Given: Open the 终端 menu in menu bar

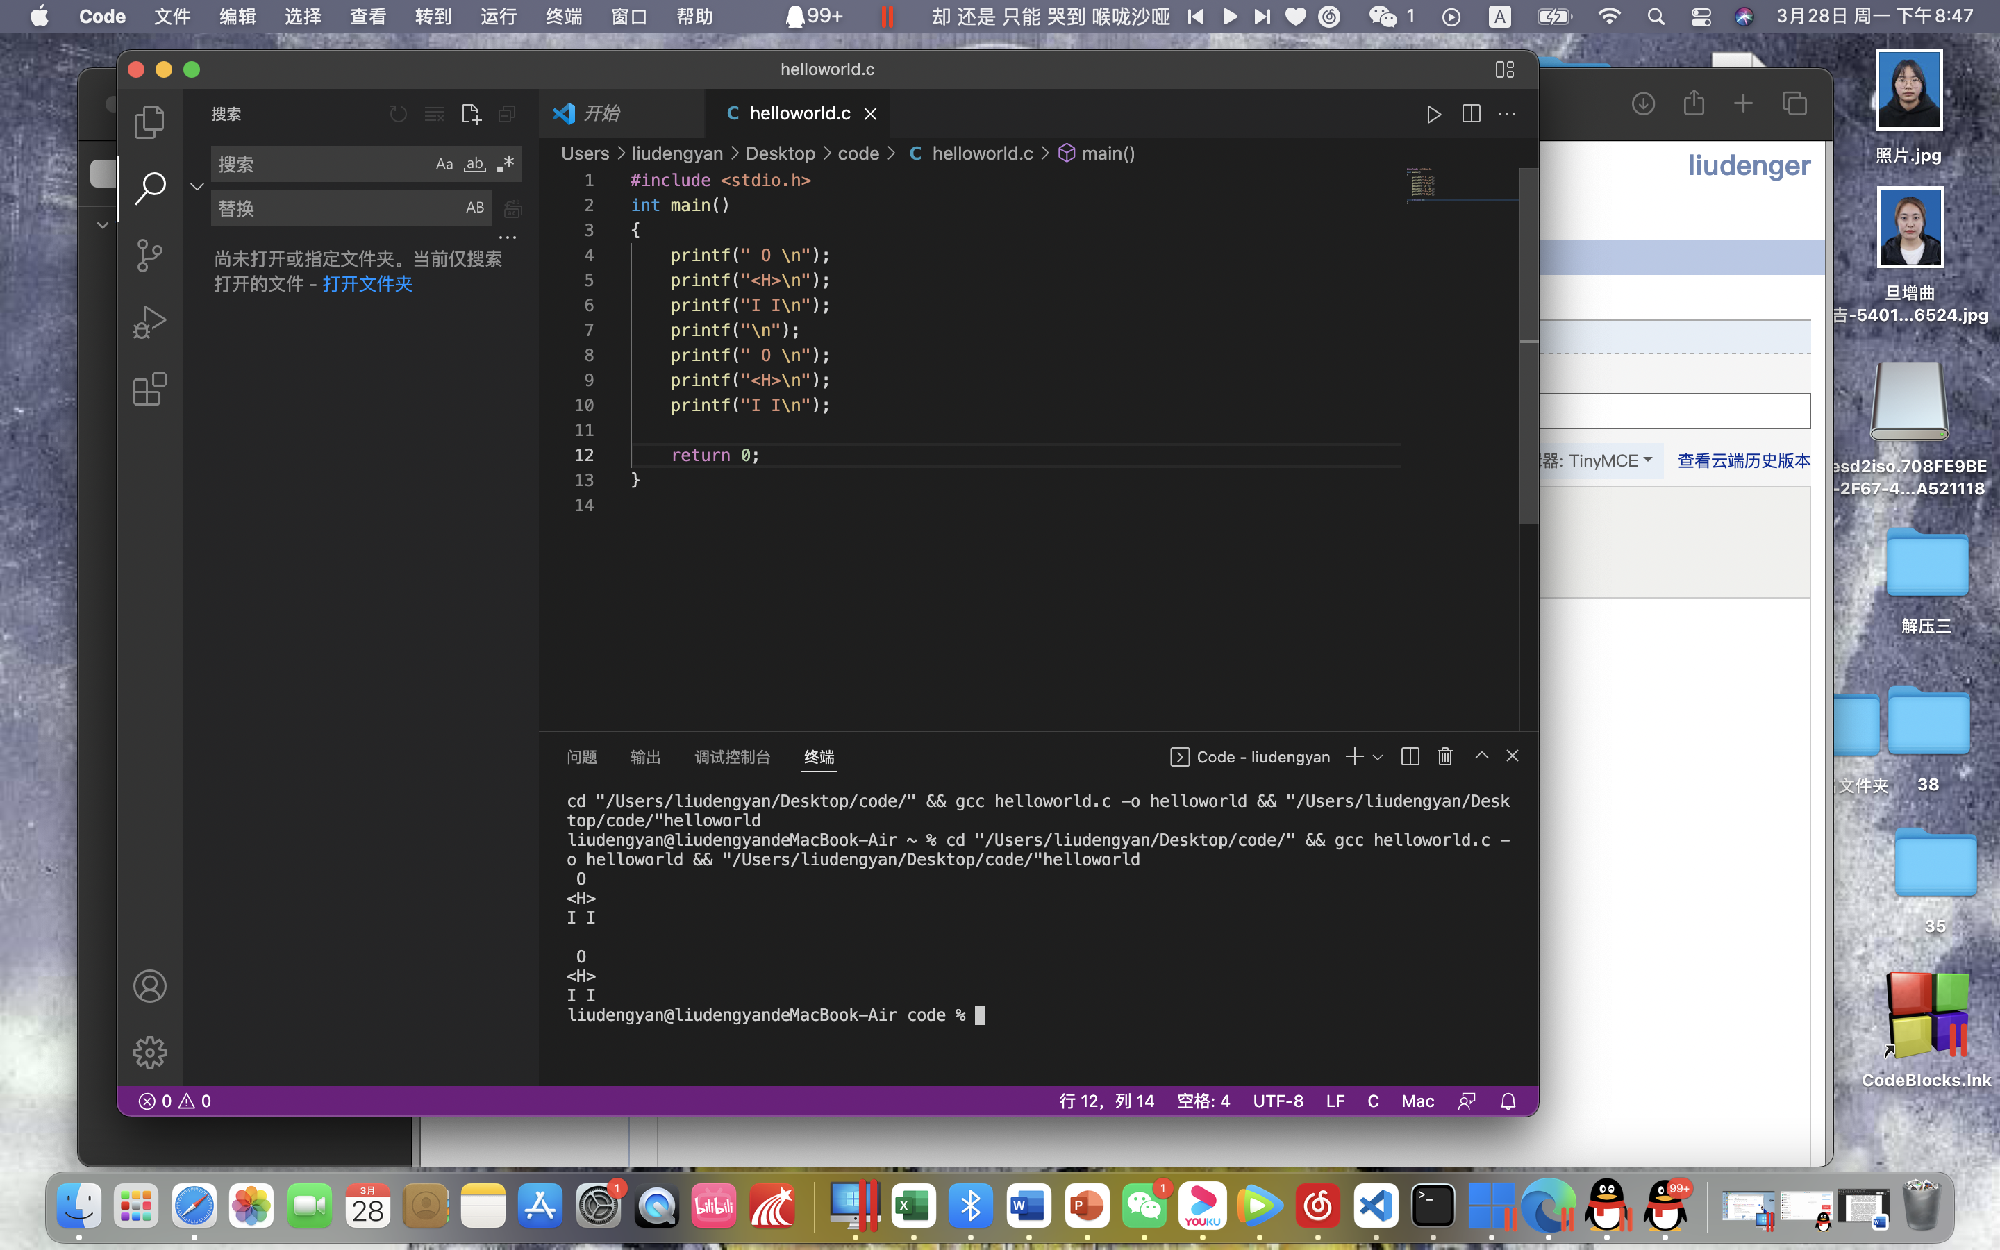Looking at the screenshot, I should tap(564, 17).
